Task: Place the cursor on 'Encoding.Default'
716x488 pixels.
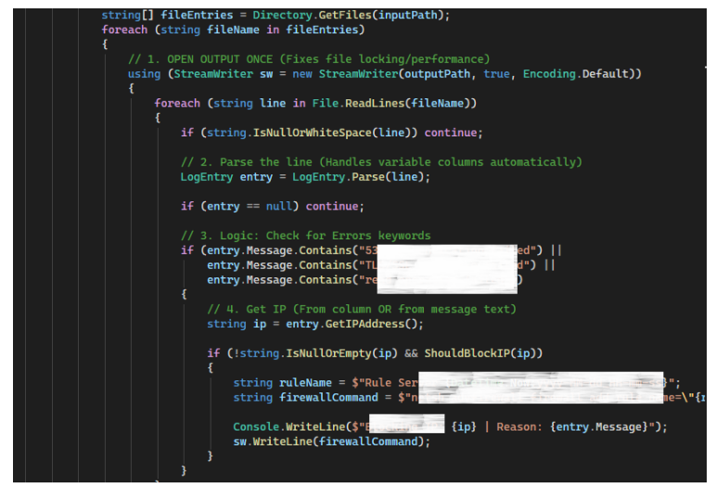Action: tap(576, 74)
